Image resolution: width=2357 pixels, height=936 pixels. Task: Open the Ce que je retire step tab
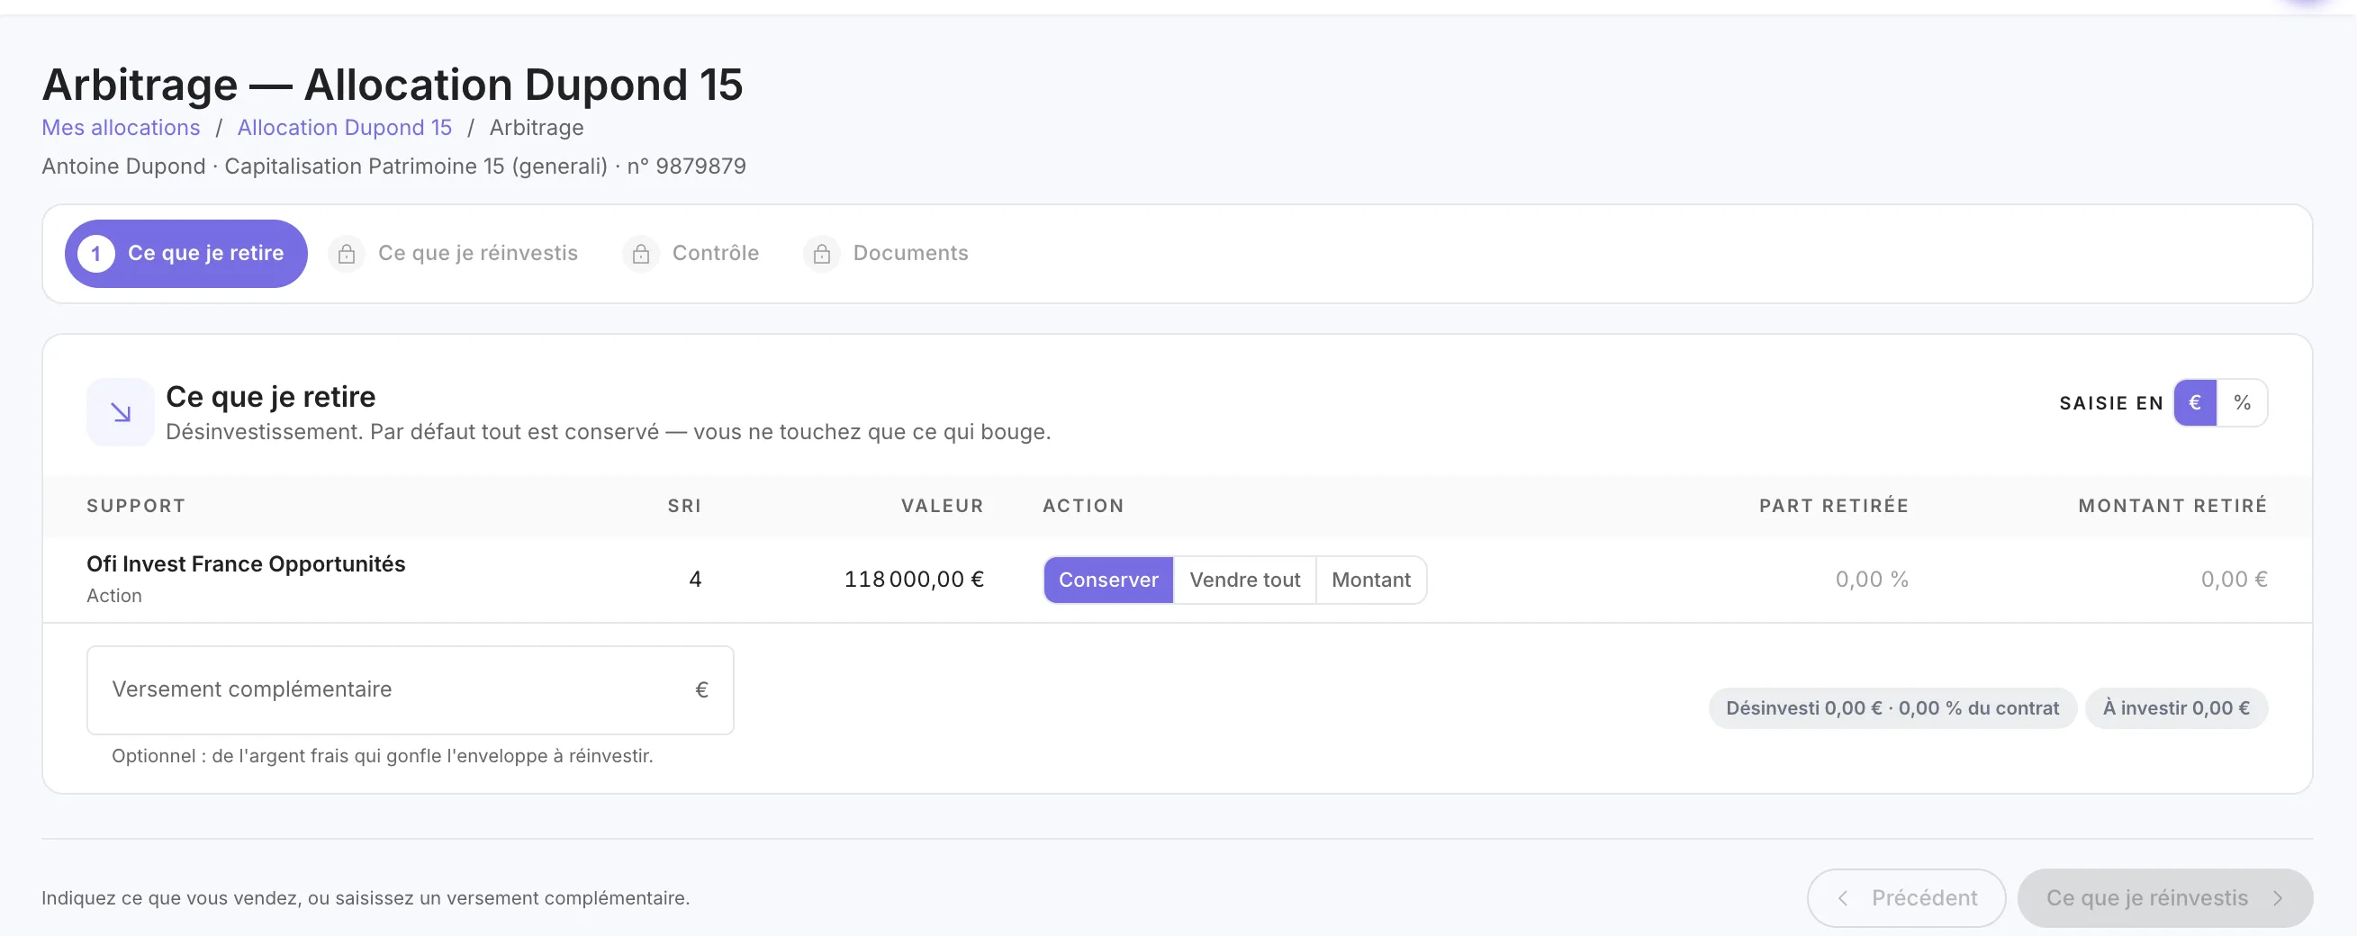(185, 254)
